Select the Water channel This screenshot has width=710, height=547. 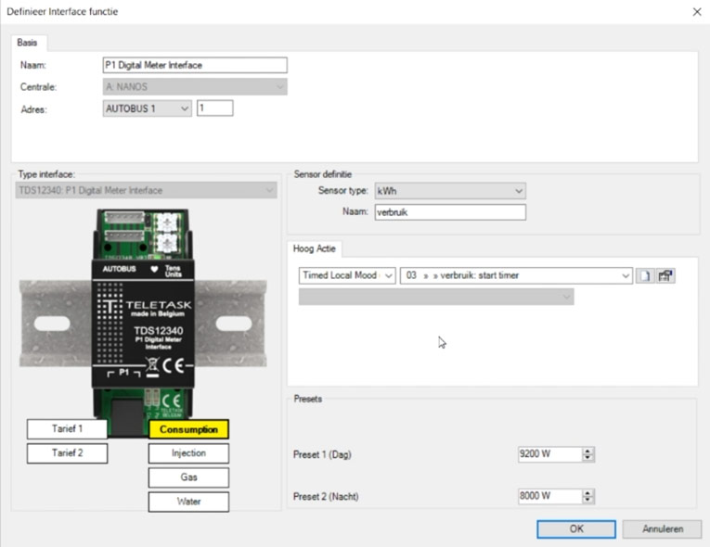(x=188, y=502)
